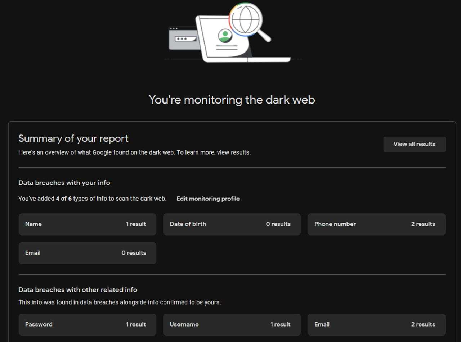The image size is (461, 342).
Task: Click the green profile avatar icon
Action: click(225, 35)
